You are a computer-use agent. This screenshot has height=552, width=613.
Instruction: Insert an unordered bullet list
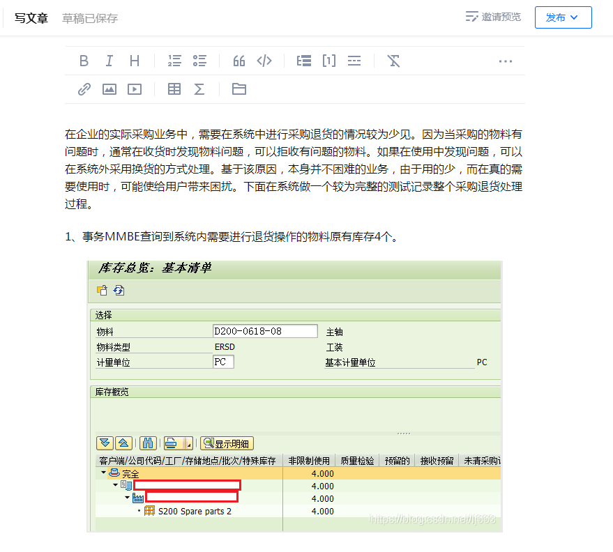pos(199,61)
